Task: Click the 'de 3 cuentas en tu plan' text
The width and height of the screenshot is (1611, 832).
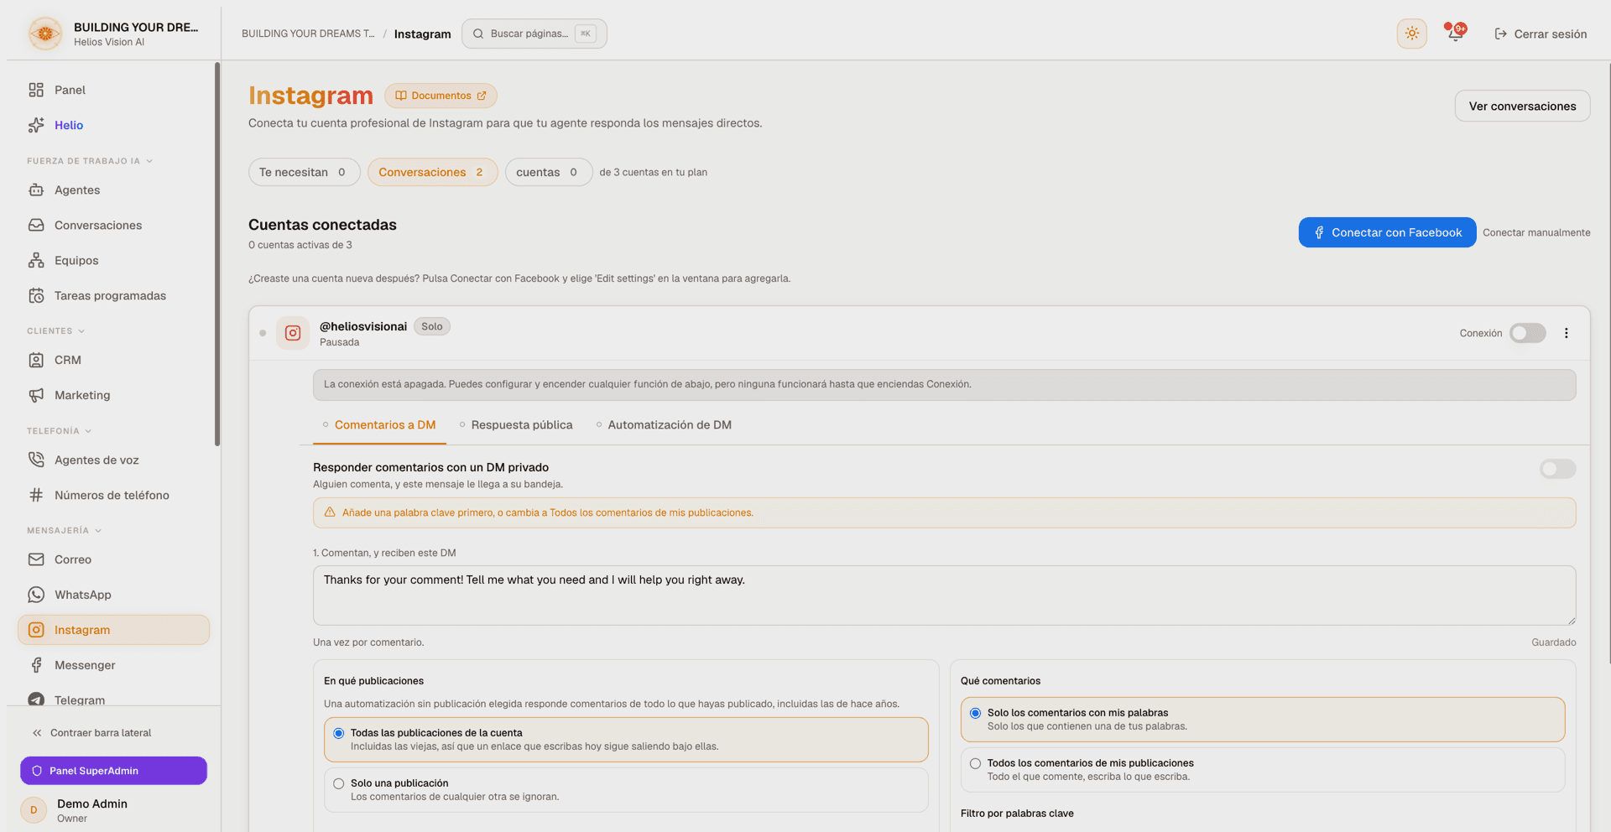Action: [654, 172]
